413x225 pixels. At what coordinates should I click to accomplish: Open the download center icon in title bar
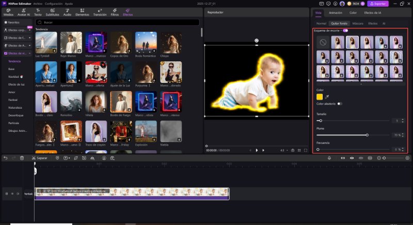pyautogui.click(x=335, y=4)
